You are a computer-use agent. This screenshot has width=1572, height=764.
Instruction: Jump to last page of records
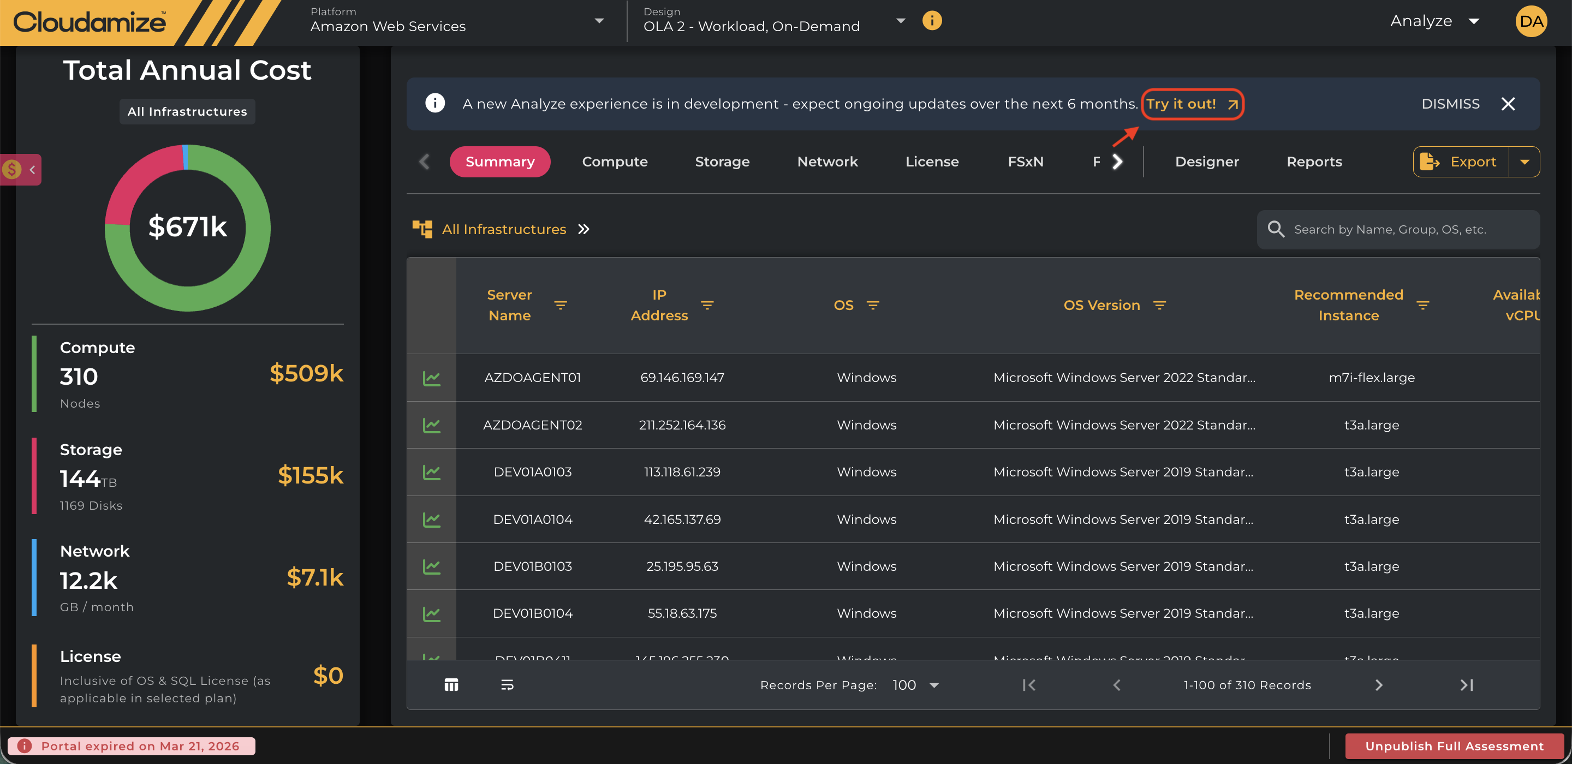(1467, 685)
